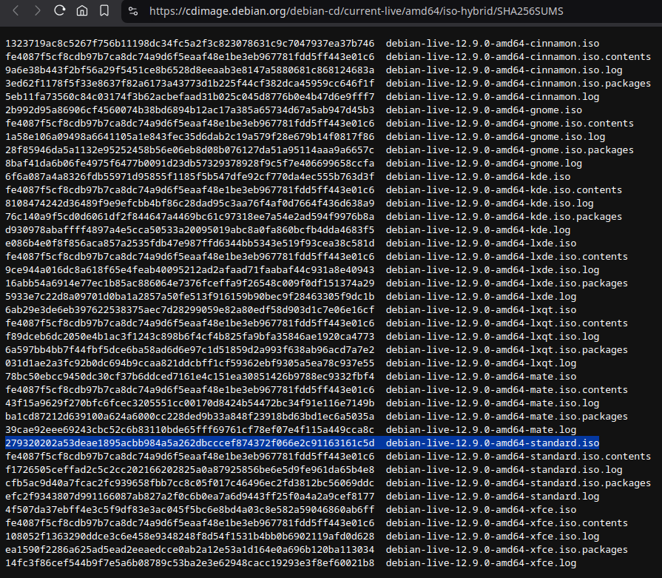
Task: Select filename debian-live-12.9.0-amd64-gnome.iso.contents
Action: (x=510, y=124)
